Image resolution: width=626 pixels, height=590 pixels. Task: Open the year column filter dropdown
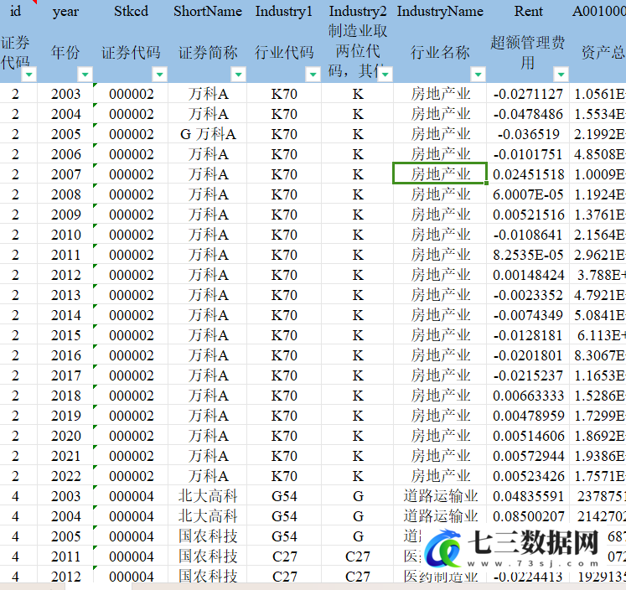[85, 75]
